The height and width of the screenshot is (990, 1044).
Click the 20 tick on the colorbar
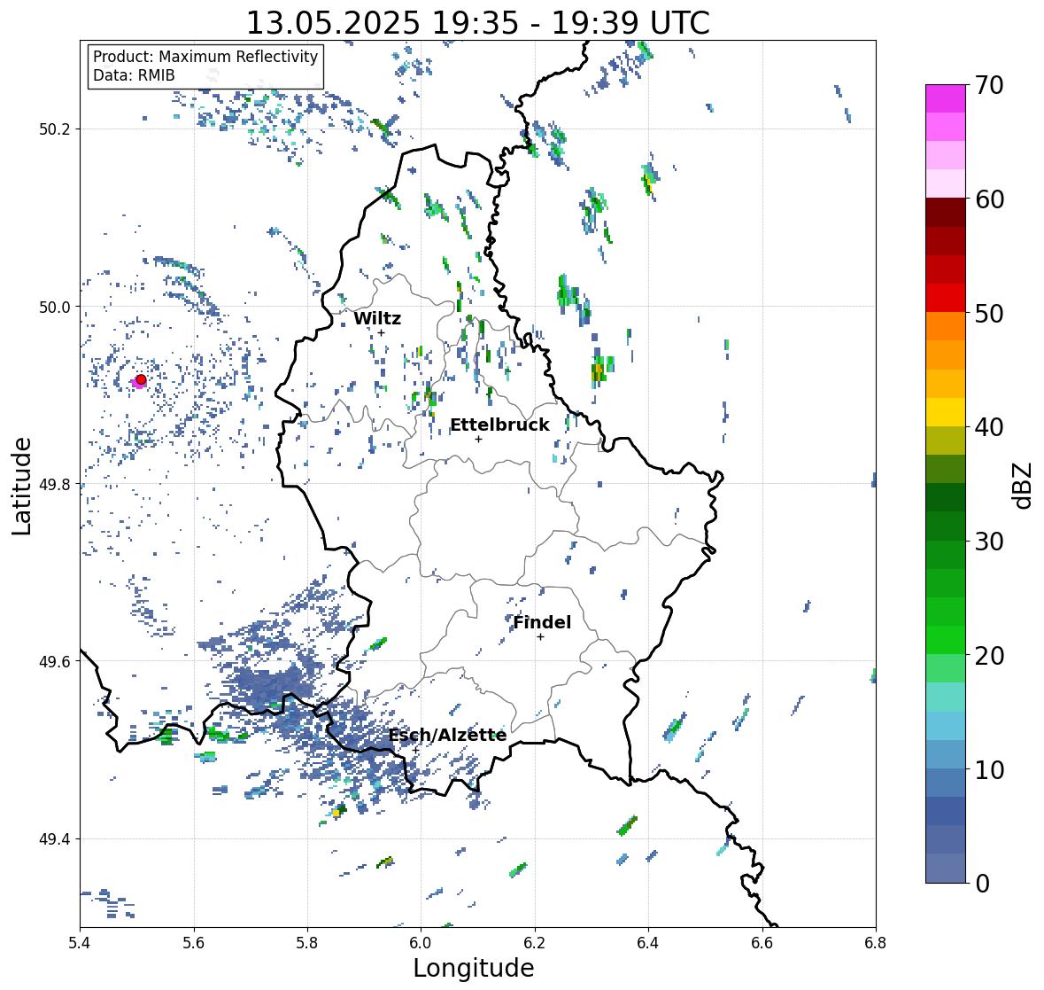point(989,656)
